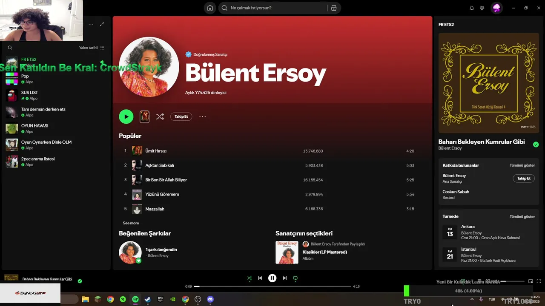Image resolution: width=545 pixels, height=306 pixels.
Task: Open File Explorer in taskbar
Action: 85,299
